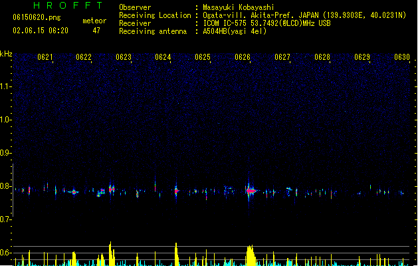
Task: Click the 0.8 kHz axis label
Action: (5, 186)
